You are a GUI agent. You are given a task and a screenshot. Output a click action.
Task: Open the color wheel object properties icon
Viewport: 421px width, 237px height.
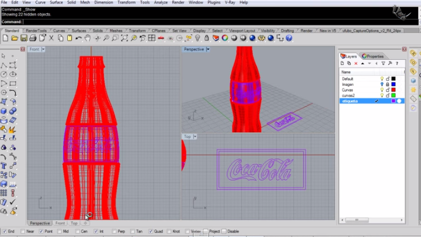(225, 38)
